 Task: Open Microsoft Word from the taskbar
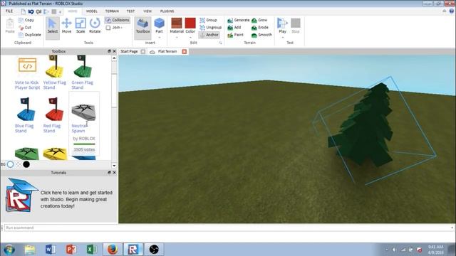(51, 250)
